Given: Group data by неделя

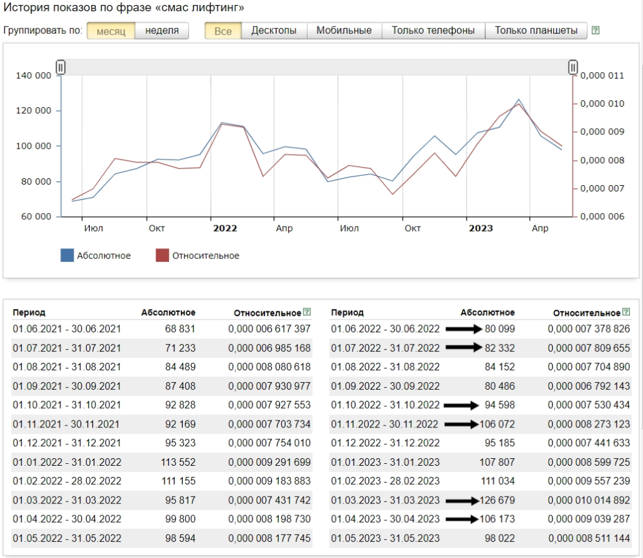Looking at the screenshot, I should (162, 31).
